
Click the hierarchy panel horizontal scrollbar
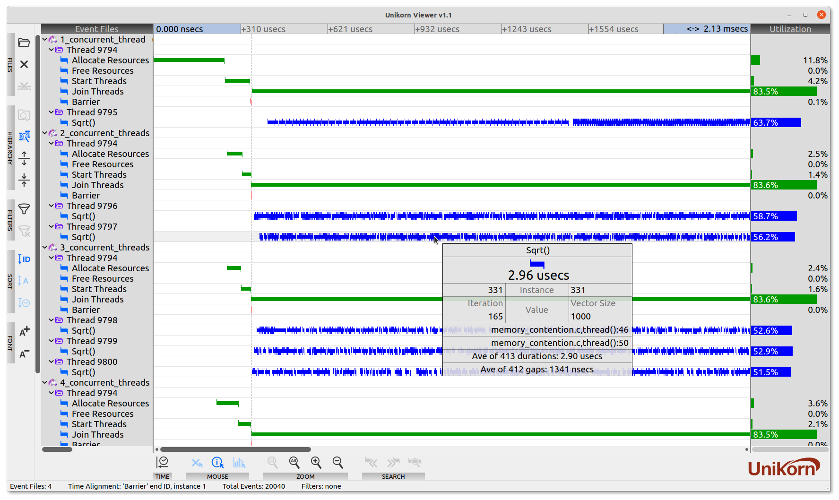point(57,449)
